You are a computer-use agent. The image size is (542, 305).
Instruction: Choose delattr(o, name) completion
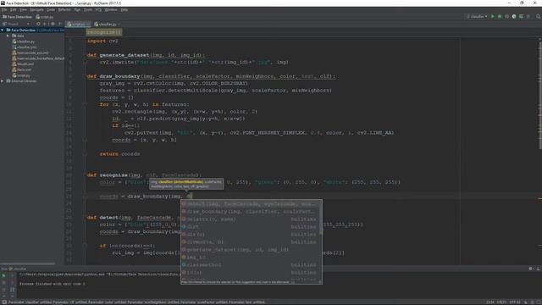click(252, 219)
